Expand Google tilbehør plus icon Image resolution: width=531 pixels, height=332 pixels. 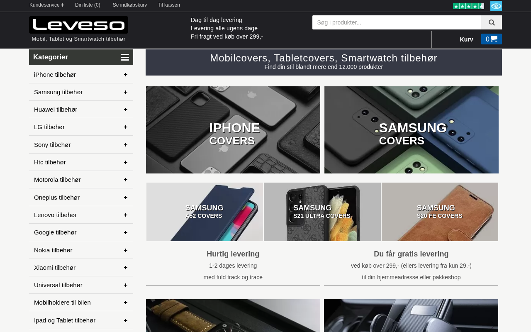click(126, 232)
